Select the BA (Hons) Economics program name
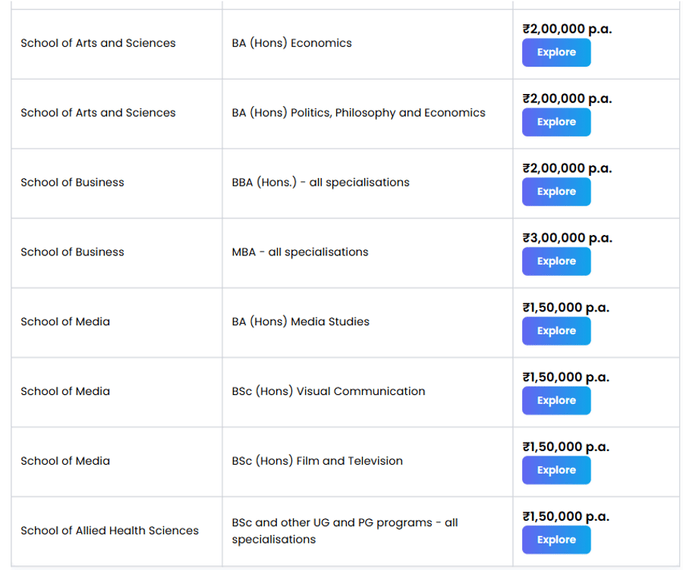The height and width of the screenshot is (570, 683). (292, 43)
